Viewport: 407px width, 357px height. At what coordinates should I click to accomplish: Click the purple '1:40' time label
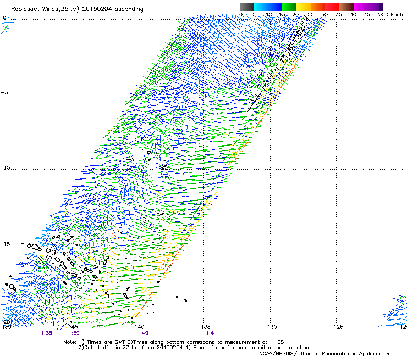(x=143, y=333)
